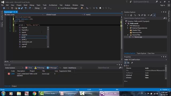The height and width of the screenshot is (96, 171).
Task: Select Source.cpp in Solution Explorer
Action: (138, 37)
